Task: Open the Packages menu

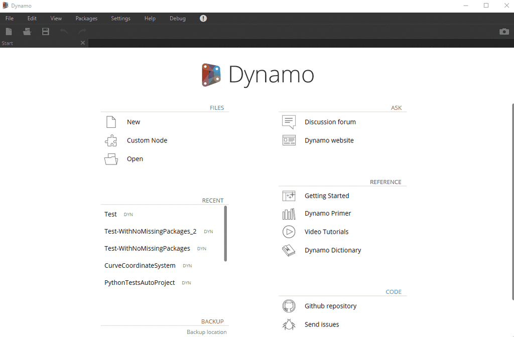Action: 86,18
